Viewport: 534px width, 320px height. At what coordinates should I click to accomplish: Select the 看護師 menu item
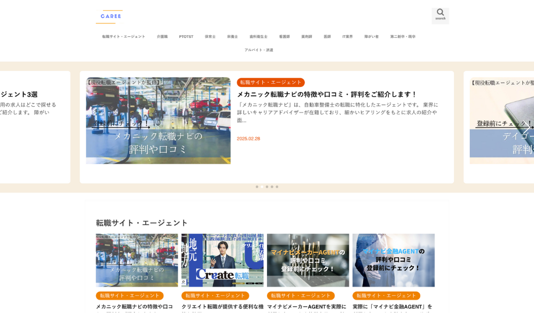[x=284, y=37]
